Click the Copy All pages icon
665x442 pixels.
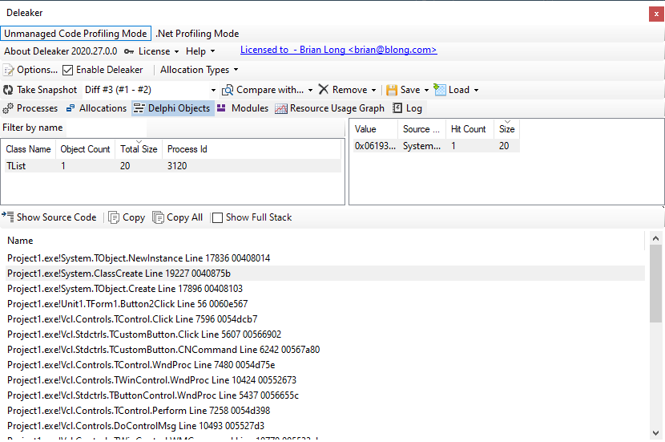pos(158,217)
